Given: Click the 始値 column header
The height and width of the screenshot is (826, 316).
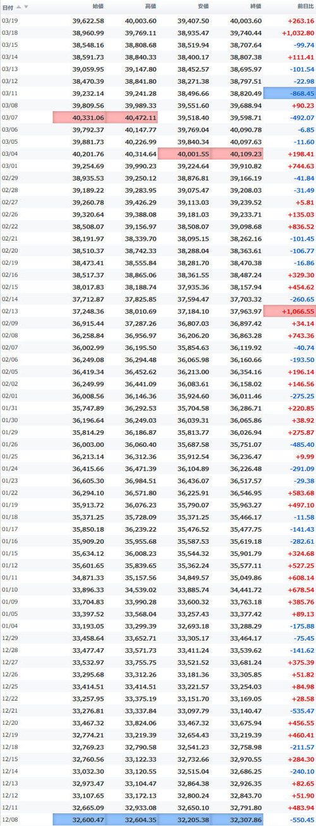Looking at the screenshot, I should [x=97, y=6].
